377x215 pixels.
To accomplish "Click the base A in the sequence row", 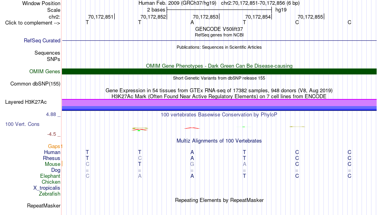I will tap(192, 23).
